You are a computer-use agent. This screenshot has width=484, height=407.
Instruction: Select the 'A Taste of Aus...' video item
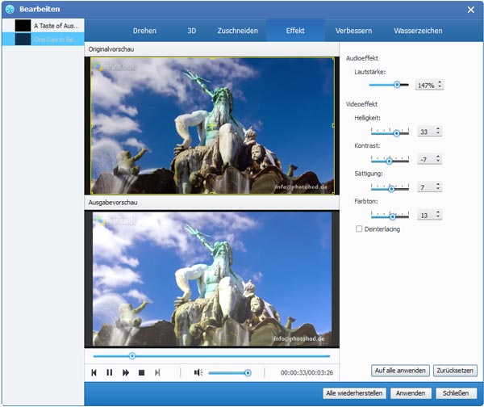(44, 26)
